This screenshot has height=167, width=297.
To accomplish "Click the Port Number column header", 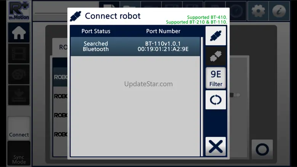I will tap(163, 31).
